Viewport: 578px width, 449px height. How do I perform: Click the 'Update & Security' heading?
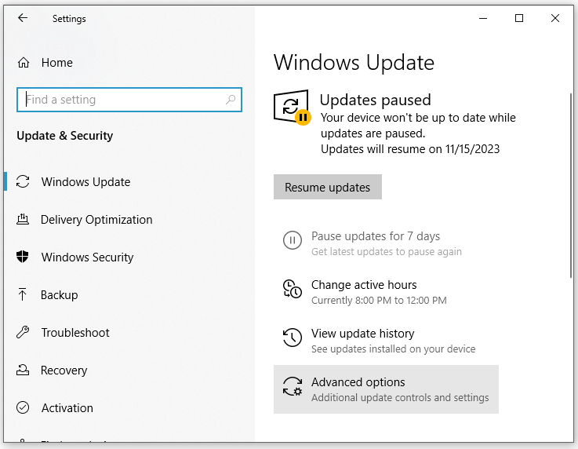point(65,136)
